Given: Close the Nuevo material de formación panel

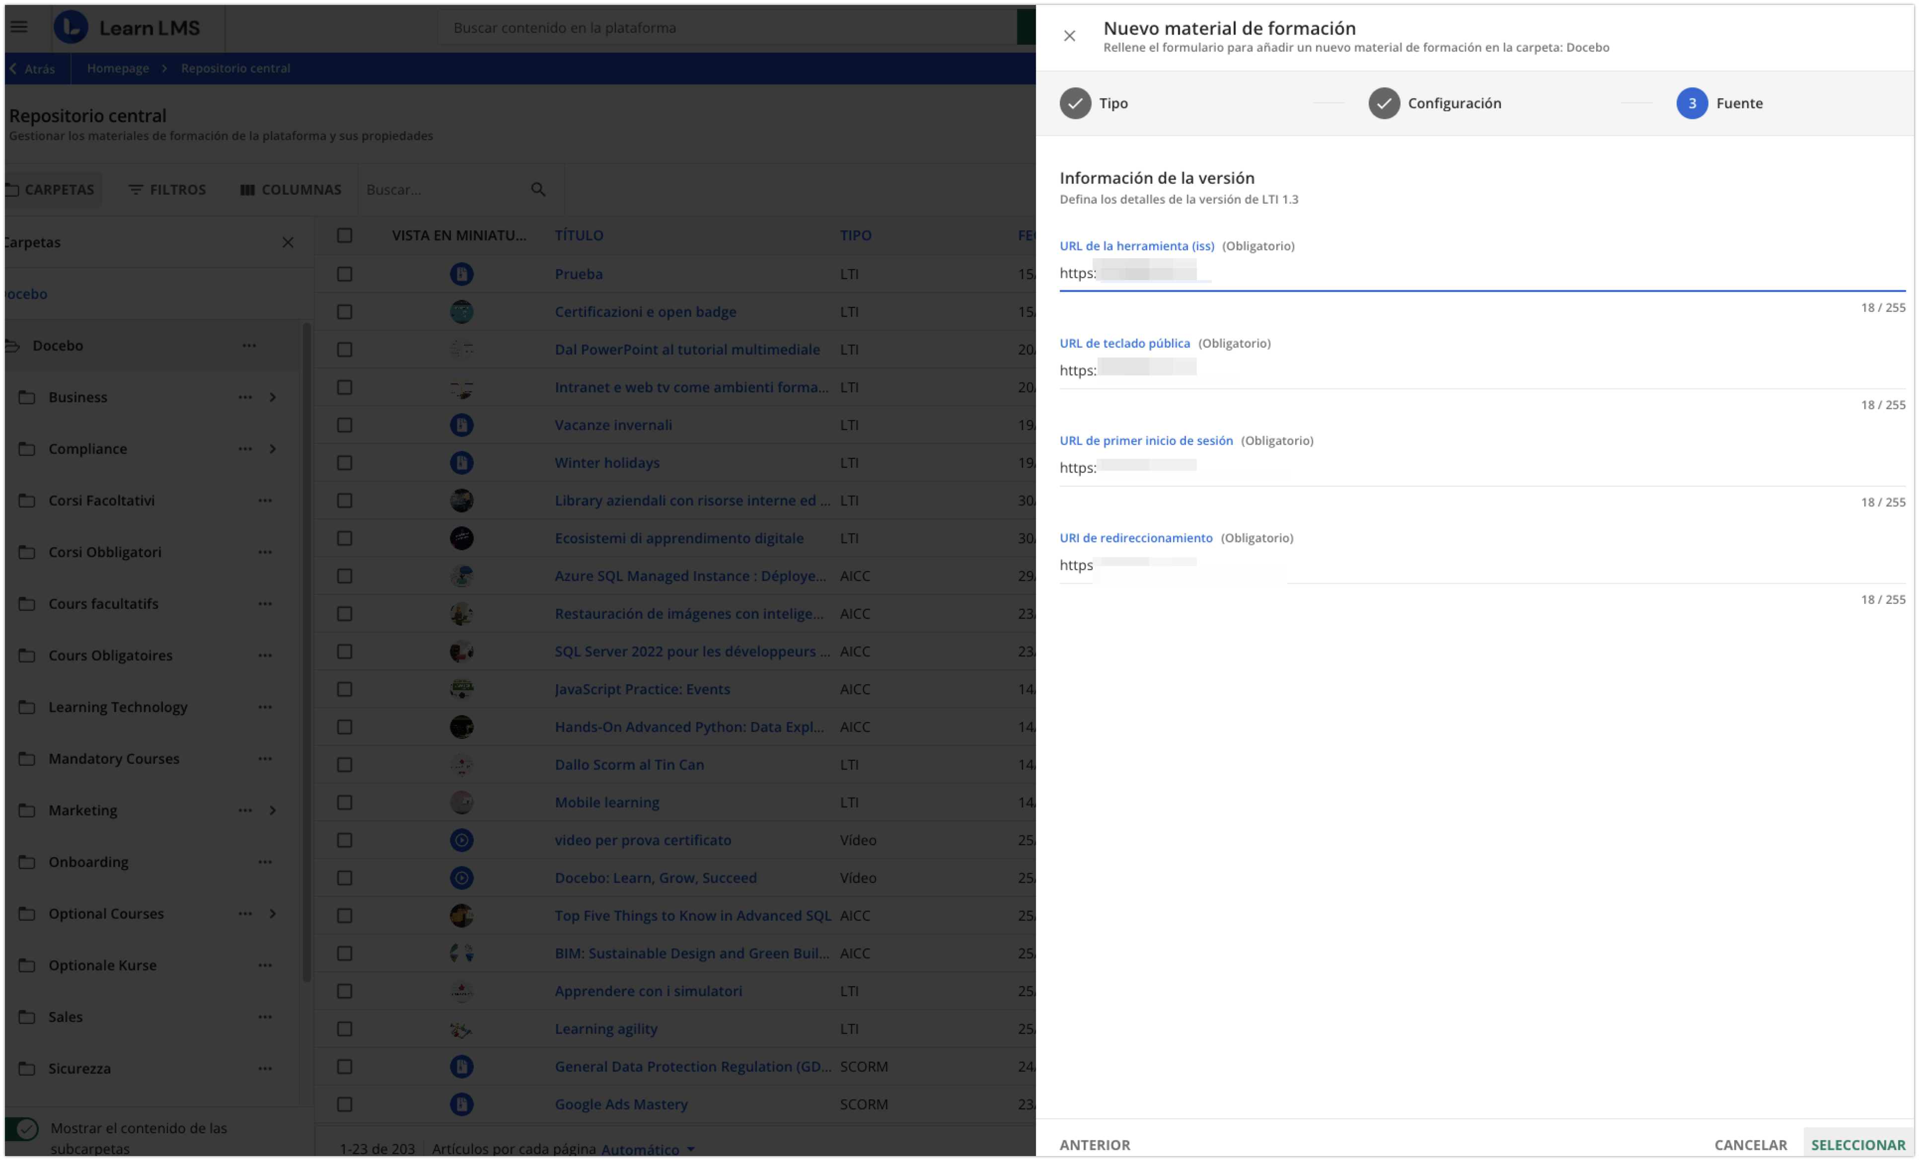Looking at the screenshot, I should (1069, 36).
